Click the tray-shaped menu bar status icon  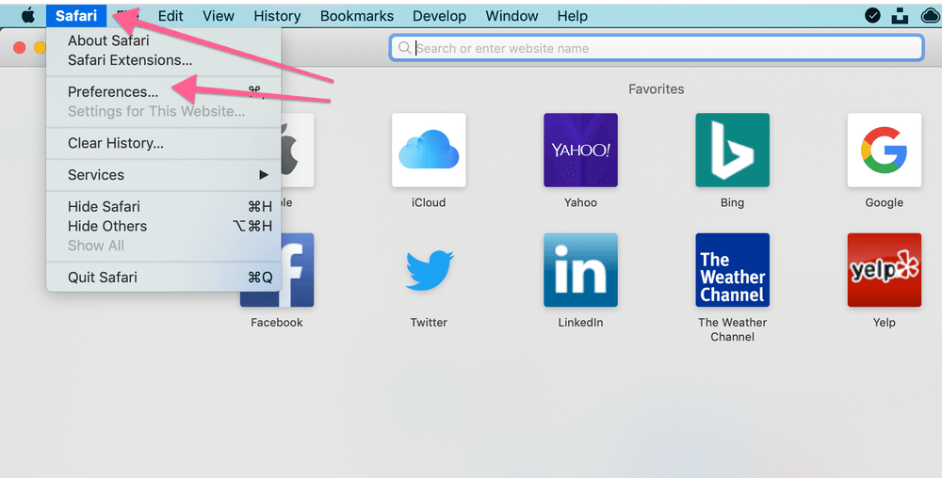point(900,16)
